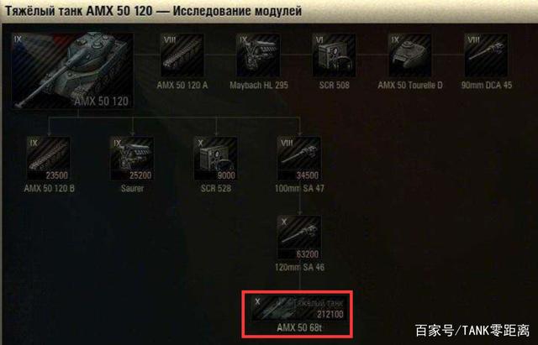Click the AMX 50 120 vehicle name label
The height and width of the screenshot is (345, 538).
point(101,101)
